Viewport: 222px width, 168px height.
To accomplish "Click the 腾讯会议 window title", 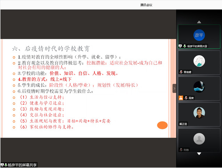I will (x=146, y=5).
